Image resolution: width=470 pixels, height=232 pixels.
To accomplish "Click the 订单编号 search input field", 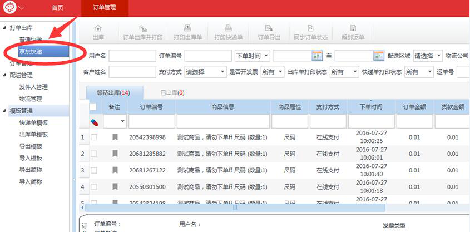I will tap(208, 56).
